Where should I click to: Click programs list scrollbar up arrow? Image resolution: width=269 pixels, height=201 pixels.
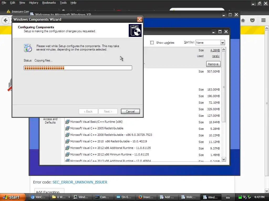tap(224, 49)
